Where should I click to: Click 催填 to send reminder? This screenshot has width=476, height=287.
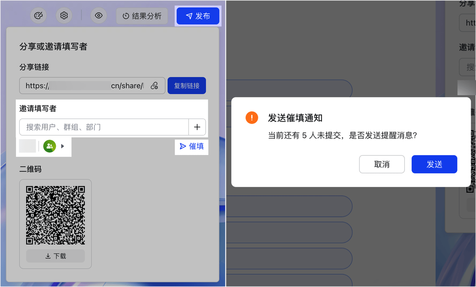192,146
